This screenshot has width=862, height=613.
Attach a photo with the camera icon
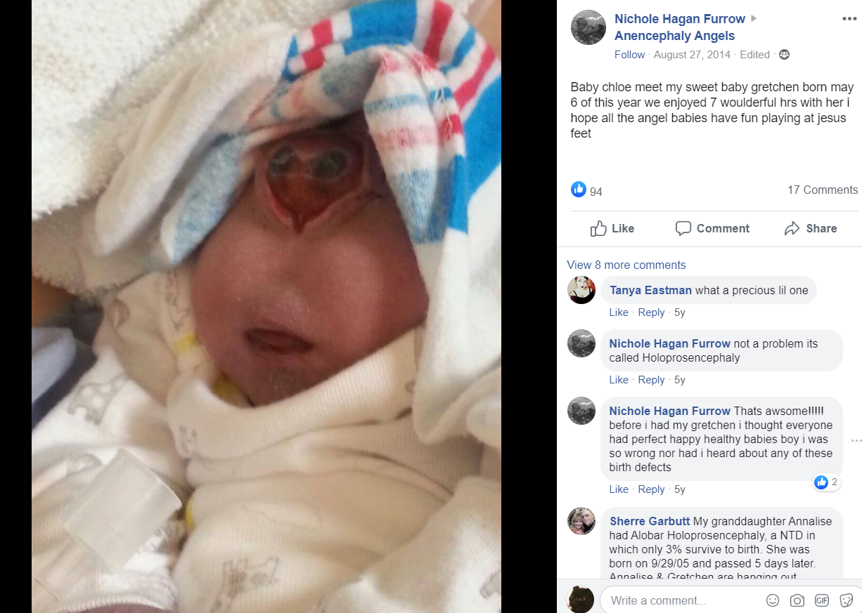point(797,600)
